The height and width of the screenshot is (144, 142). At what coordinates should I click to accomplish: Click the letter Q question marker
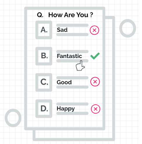coord(40,15)
